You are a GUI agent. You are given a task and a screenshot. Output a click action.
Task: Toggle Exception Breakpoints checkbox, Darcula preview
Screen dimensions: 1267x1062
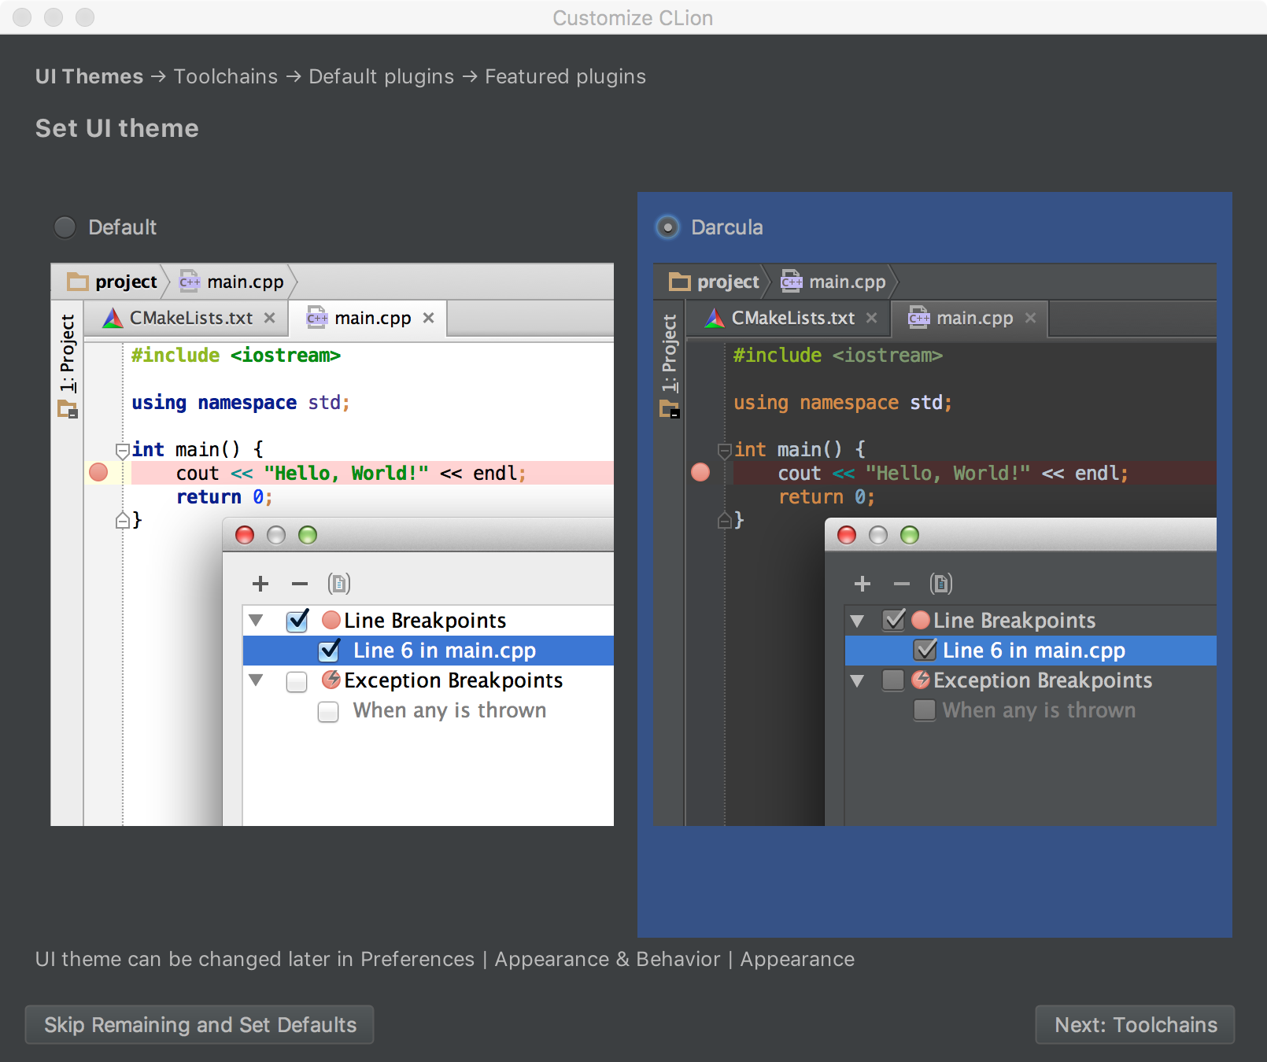(x=893, y=680)
